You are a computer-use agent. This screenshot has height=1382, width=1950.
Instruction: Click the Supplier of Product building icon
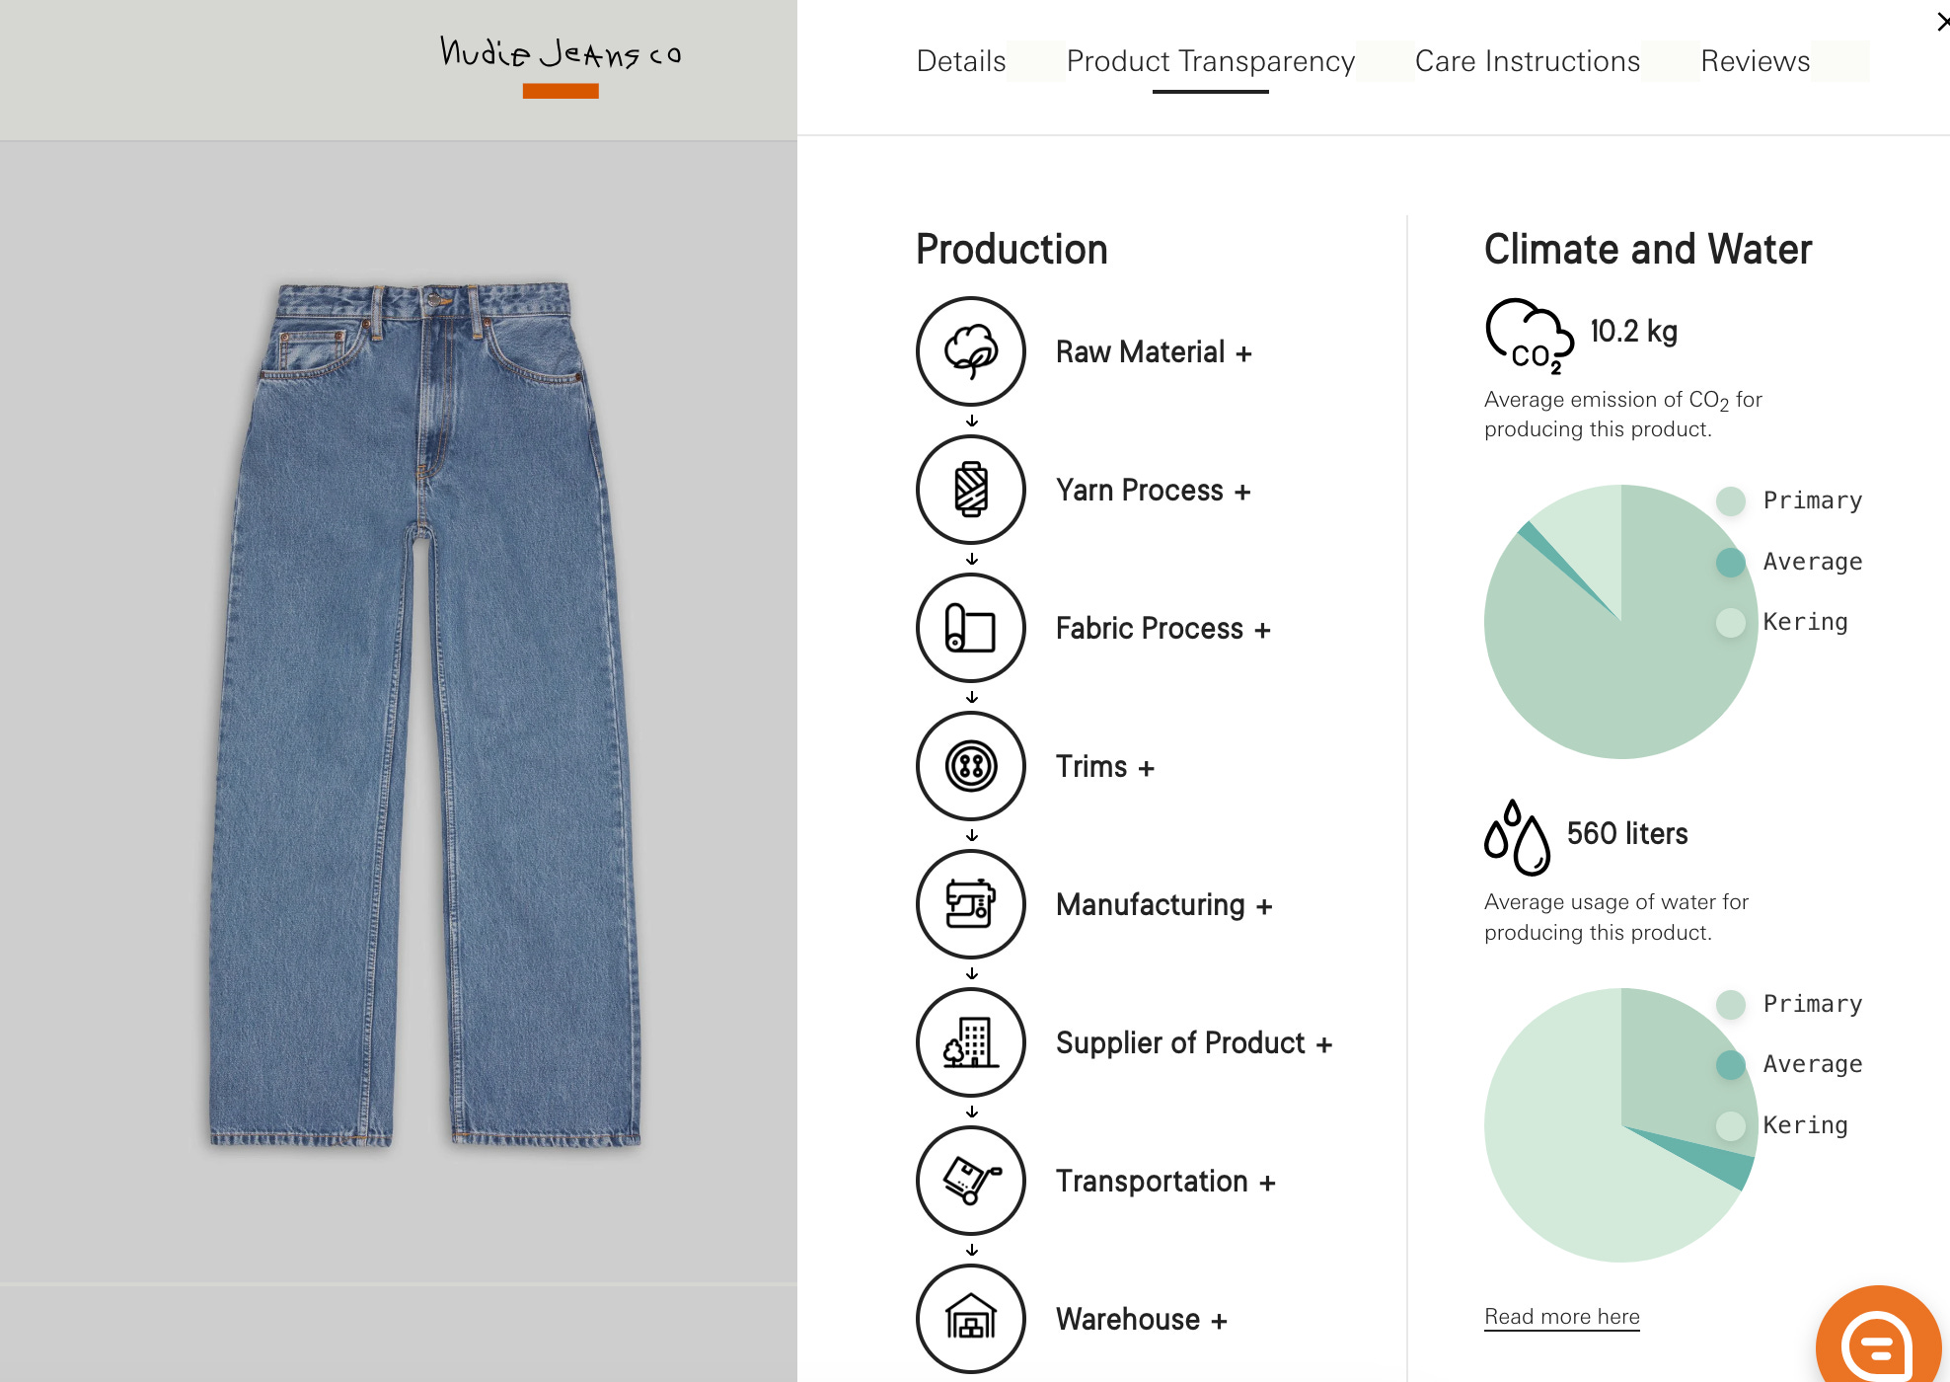971,1042
